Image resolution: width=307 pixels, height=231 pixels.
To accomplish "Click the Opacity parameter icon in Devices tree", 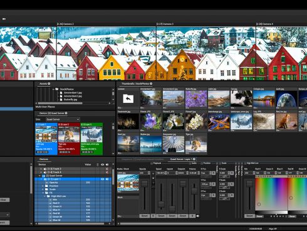I will tap(47, 183).
